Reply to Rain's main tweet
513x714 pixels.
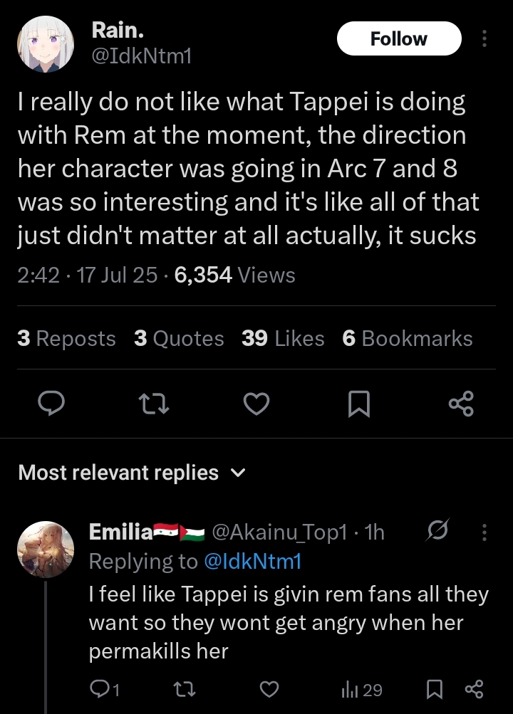(x=51, y=404)
